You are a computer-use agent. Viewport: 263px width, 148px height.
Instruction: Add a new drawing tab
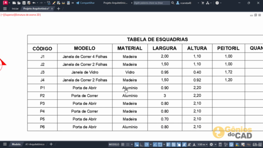[x=58, y=9]
